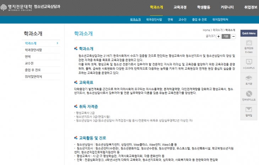Image resolution: width=259 pixels, height=165 pixels.
Task: Switch to 학과장인사말 in the blue submenu bar
Action: tap(154, 19)
